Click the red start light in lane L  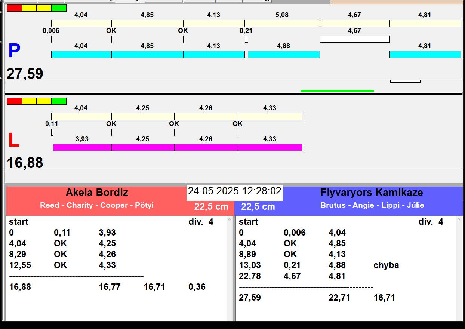(14, 101)
